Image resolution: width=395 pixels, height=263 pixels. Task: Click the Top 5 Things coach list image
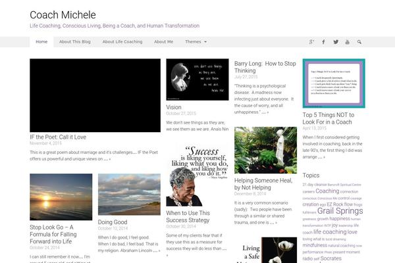point(334,84)
